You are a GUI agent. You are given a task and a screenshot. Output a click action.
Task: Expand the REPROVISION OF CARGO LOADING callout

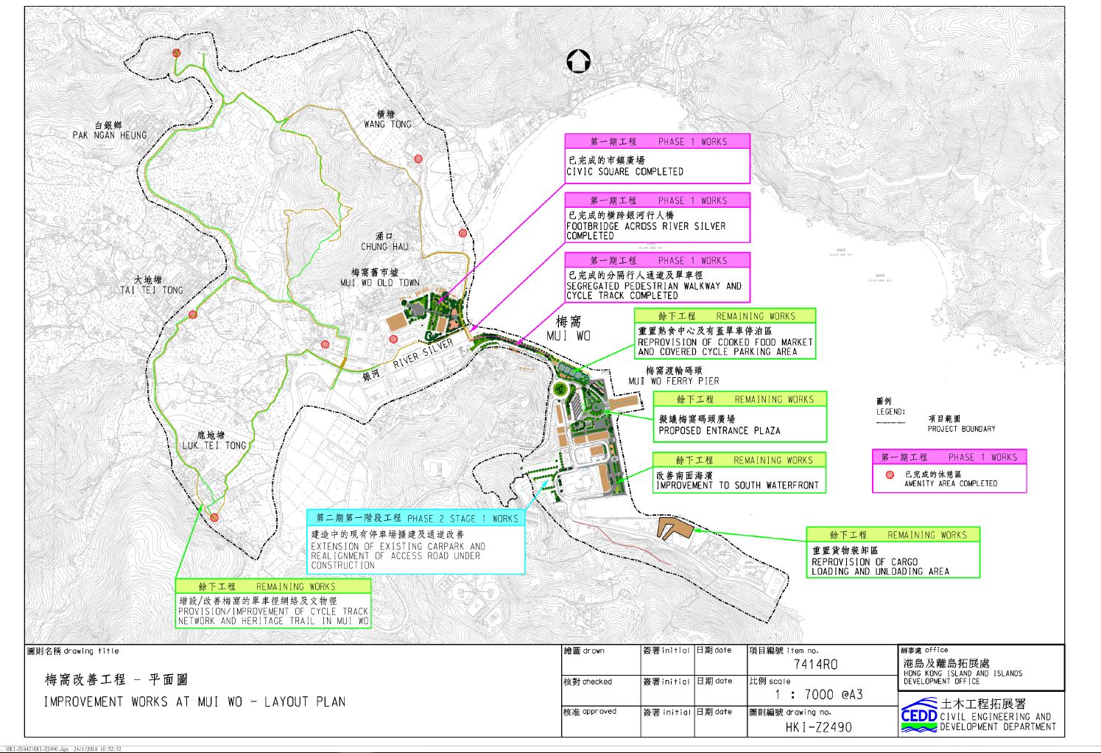click(893, 553)
